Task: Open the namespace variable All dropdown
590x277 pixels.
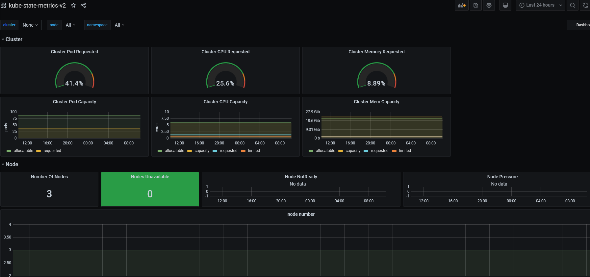Action: coord(120,25)
